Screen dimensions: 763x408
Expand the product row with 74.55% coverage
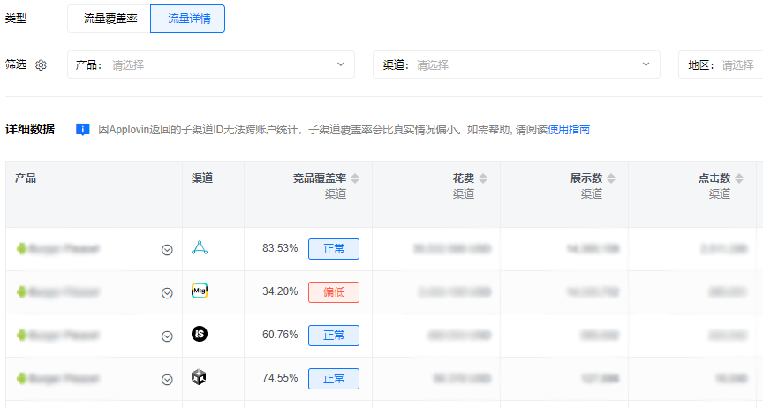(167, 380)
